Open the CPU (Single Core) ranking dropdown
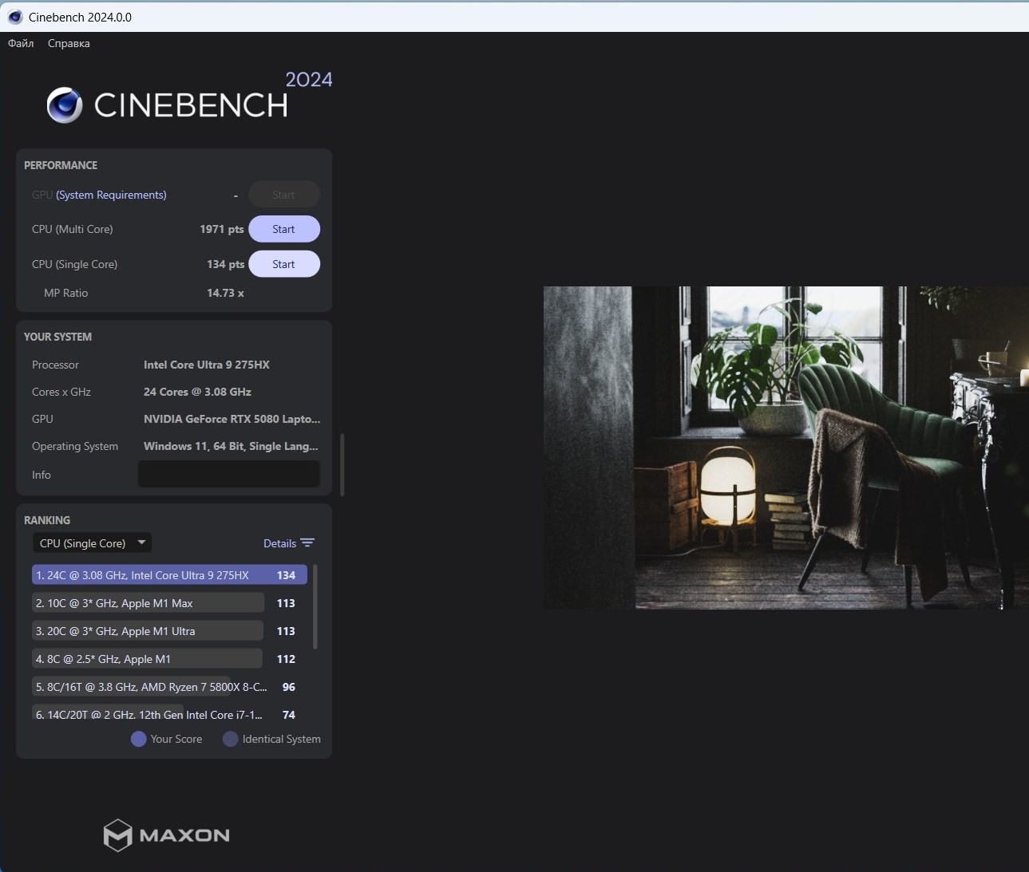Screen dimensions: 1029x872 92,543
